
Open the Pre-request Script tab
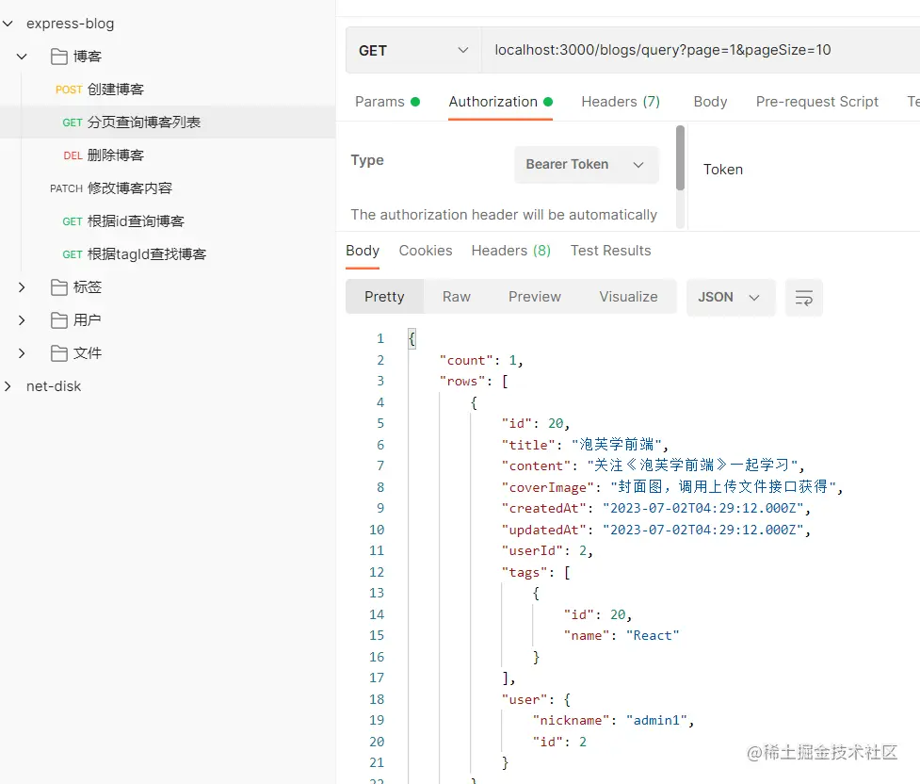(816, 102)
